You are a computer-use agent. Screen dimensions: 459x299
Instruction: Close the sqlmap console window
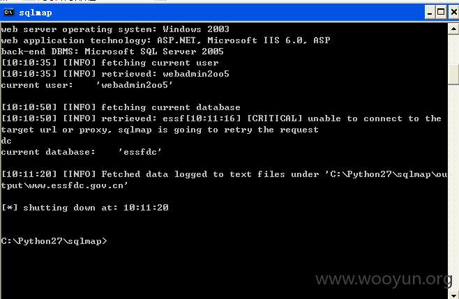[453, 13]
